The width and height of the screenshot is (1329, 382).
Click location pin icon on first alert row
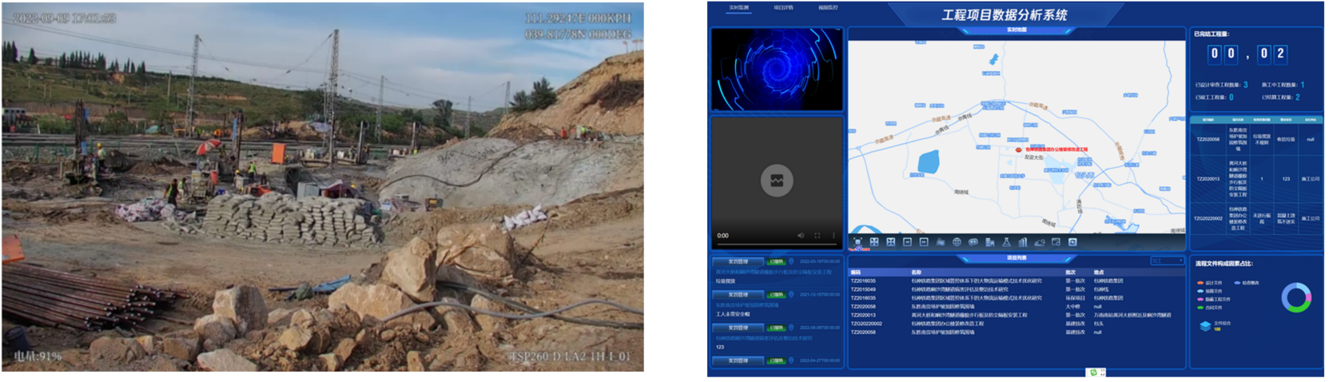click(791, 261)
